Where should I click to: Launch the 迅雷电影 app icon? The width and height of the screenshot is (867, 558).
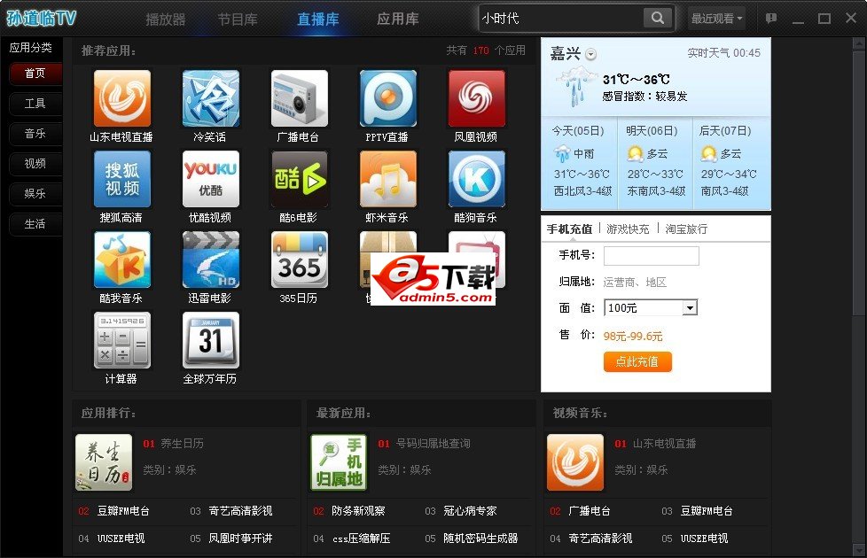pos(211,260)
